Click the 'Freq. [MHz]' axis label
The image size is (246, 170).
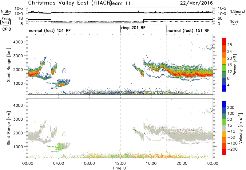pyautogui.click(x=6, y=21)
